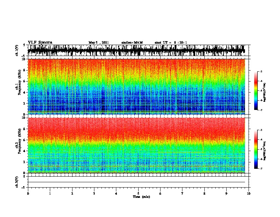Click the "station=MAM" header text

pos(132,43)
